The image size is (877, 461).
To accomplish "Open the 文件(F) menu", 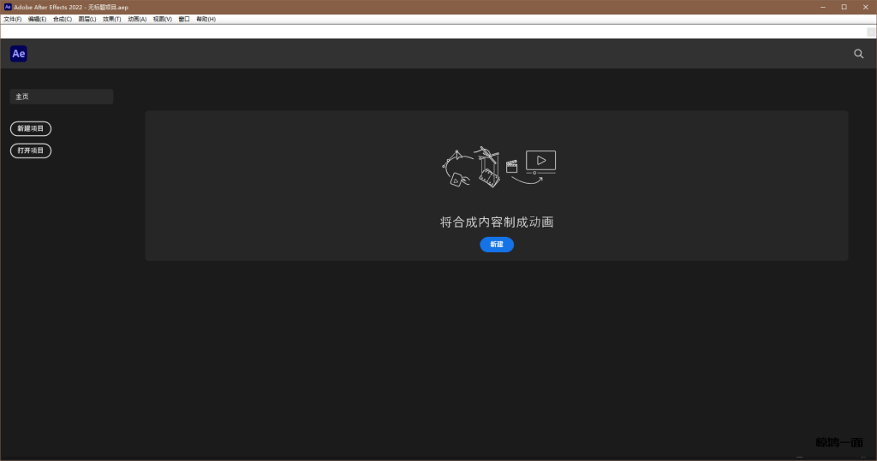I will click(x=13, y=19).
